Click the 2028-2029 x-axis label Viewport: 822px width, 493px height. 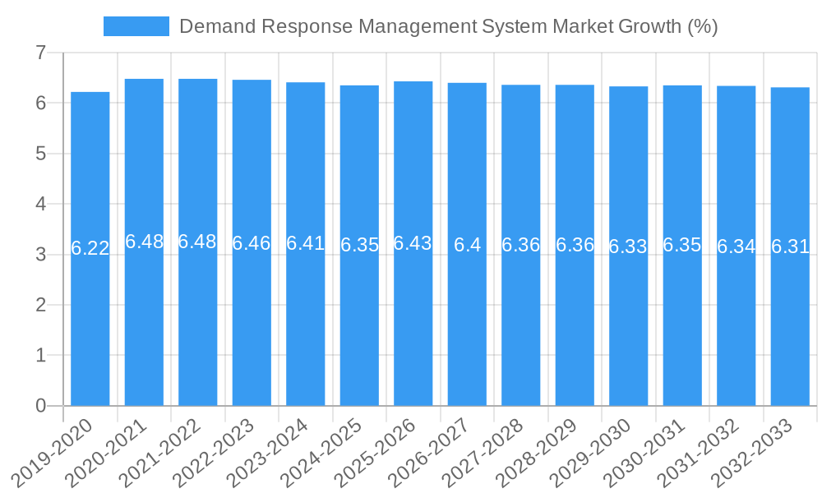[x=537, y=454]
